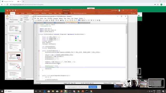Bookmark page with Chrome star icon
This screenshot has height=93, width=166.
click(158, 4)
